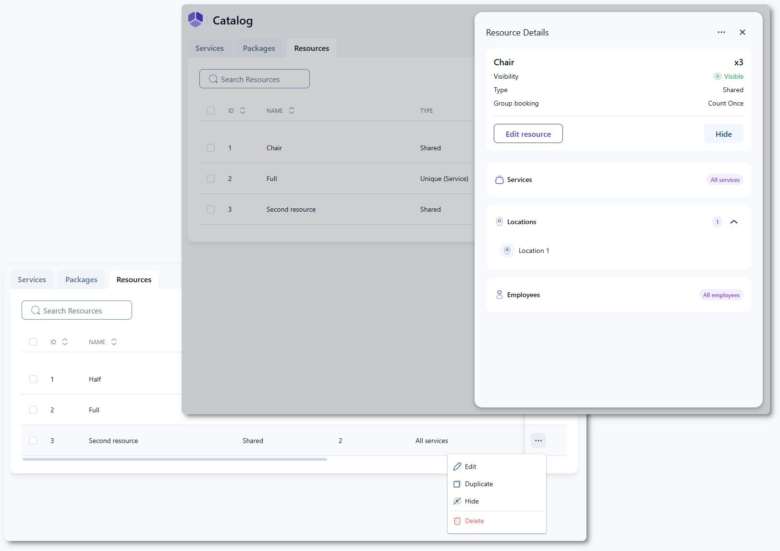Viewport: 780px width, 551px height.
Task: Collapse the Locations section chevron
Action: click(733, 222)
